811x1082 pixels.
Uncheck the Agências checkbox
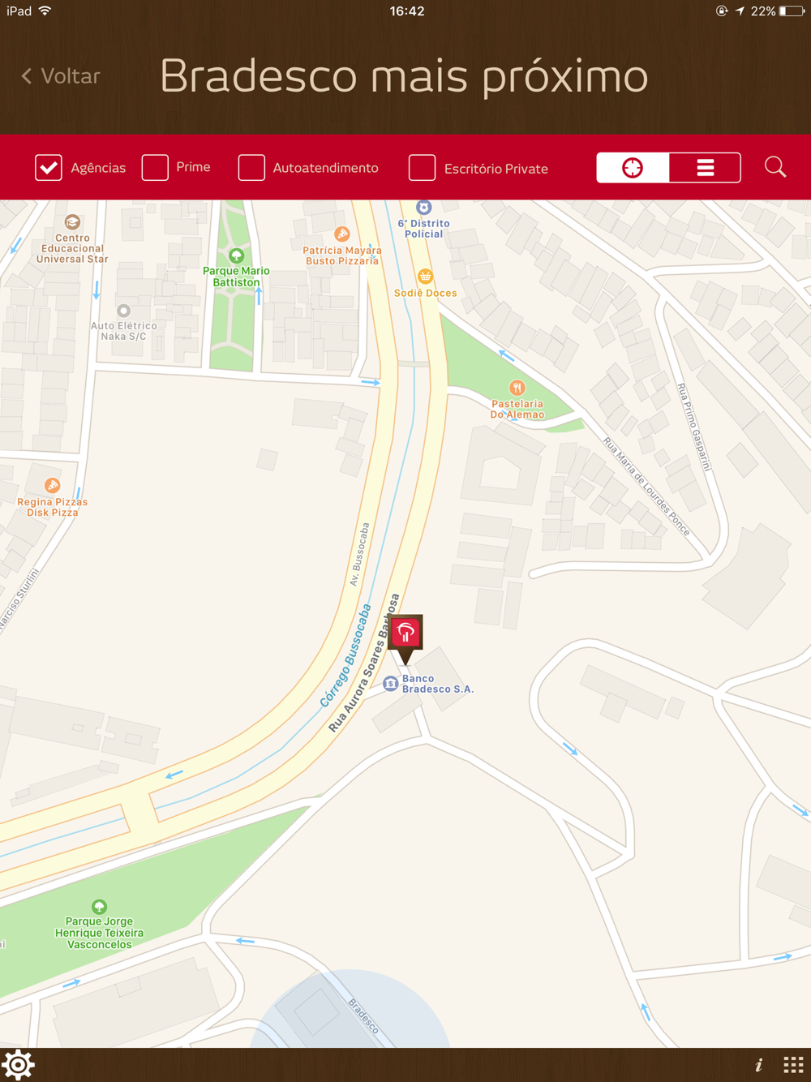click(x=49, y=168)
